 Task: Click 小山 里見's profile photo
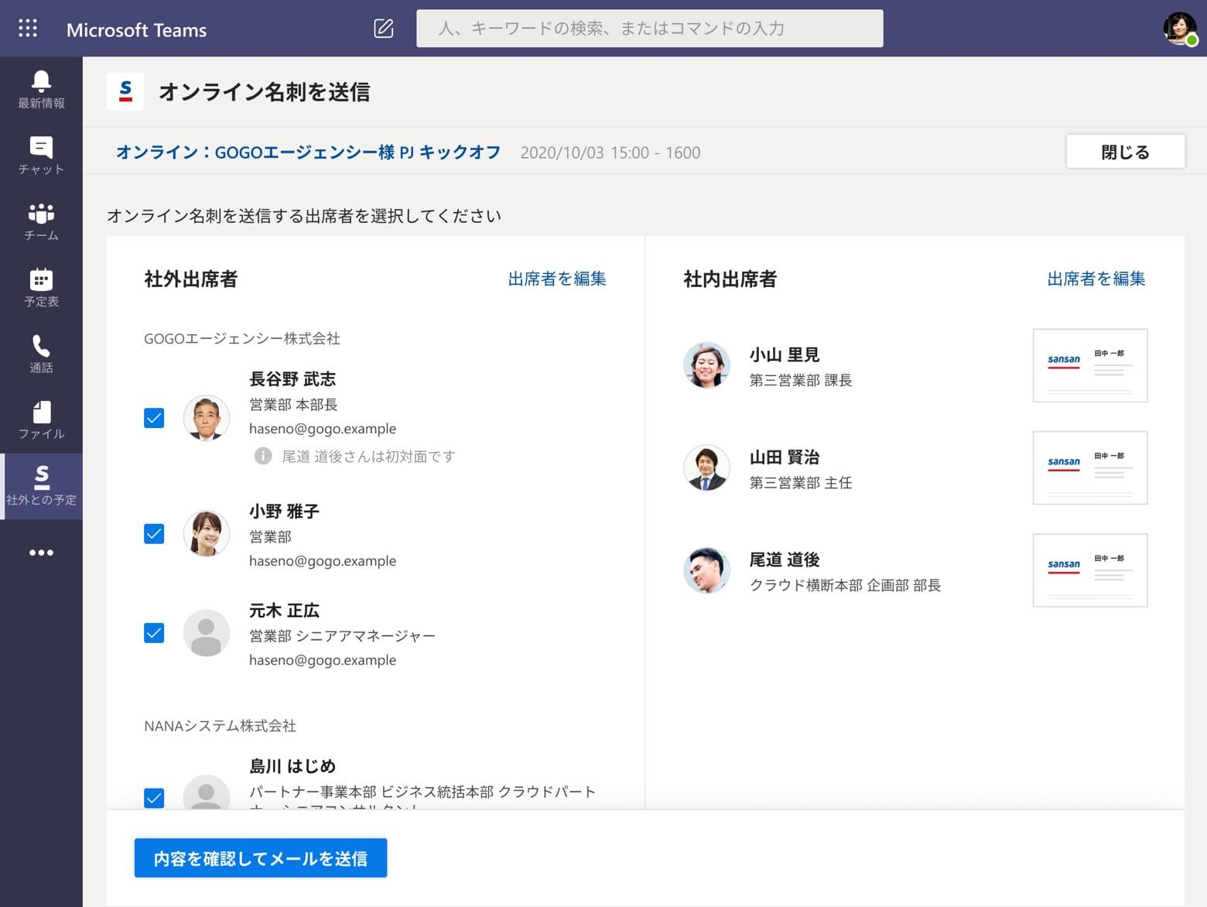[706, 365]
